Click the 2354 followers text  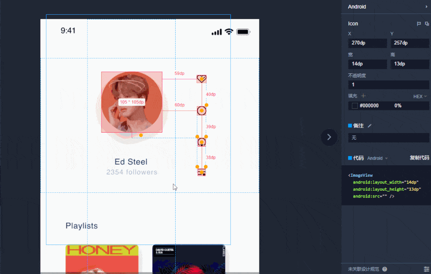[132, 172]
